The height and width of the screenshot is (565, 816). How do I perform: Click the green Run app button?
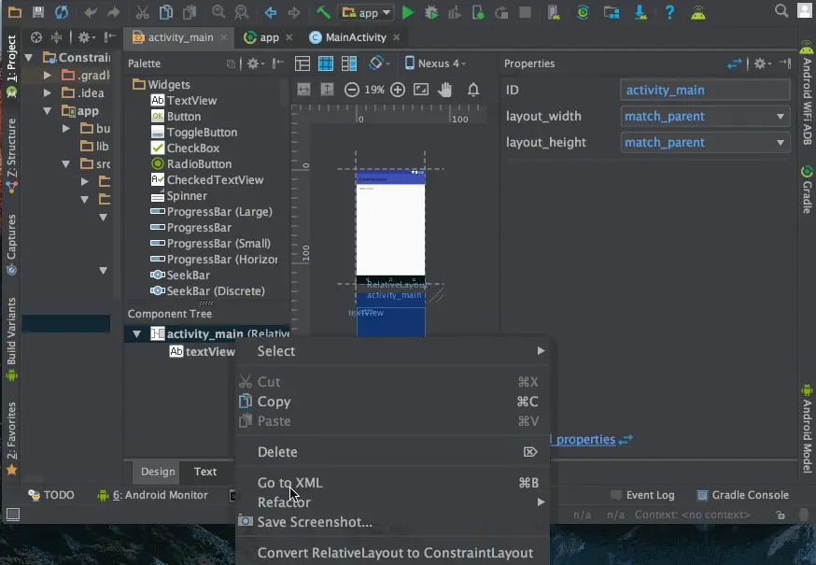point(408,13)
